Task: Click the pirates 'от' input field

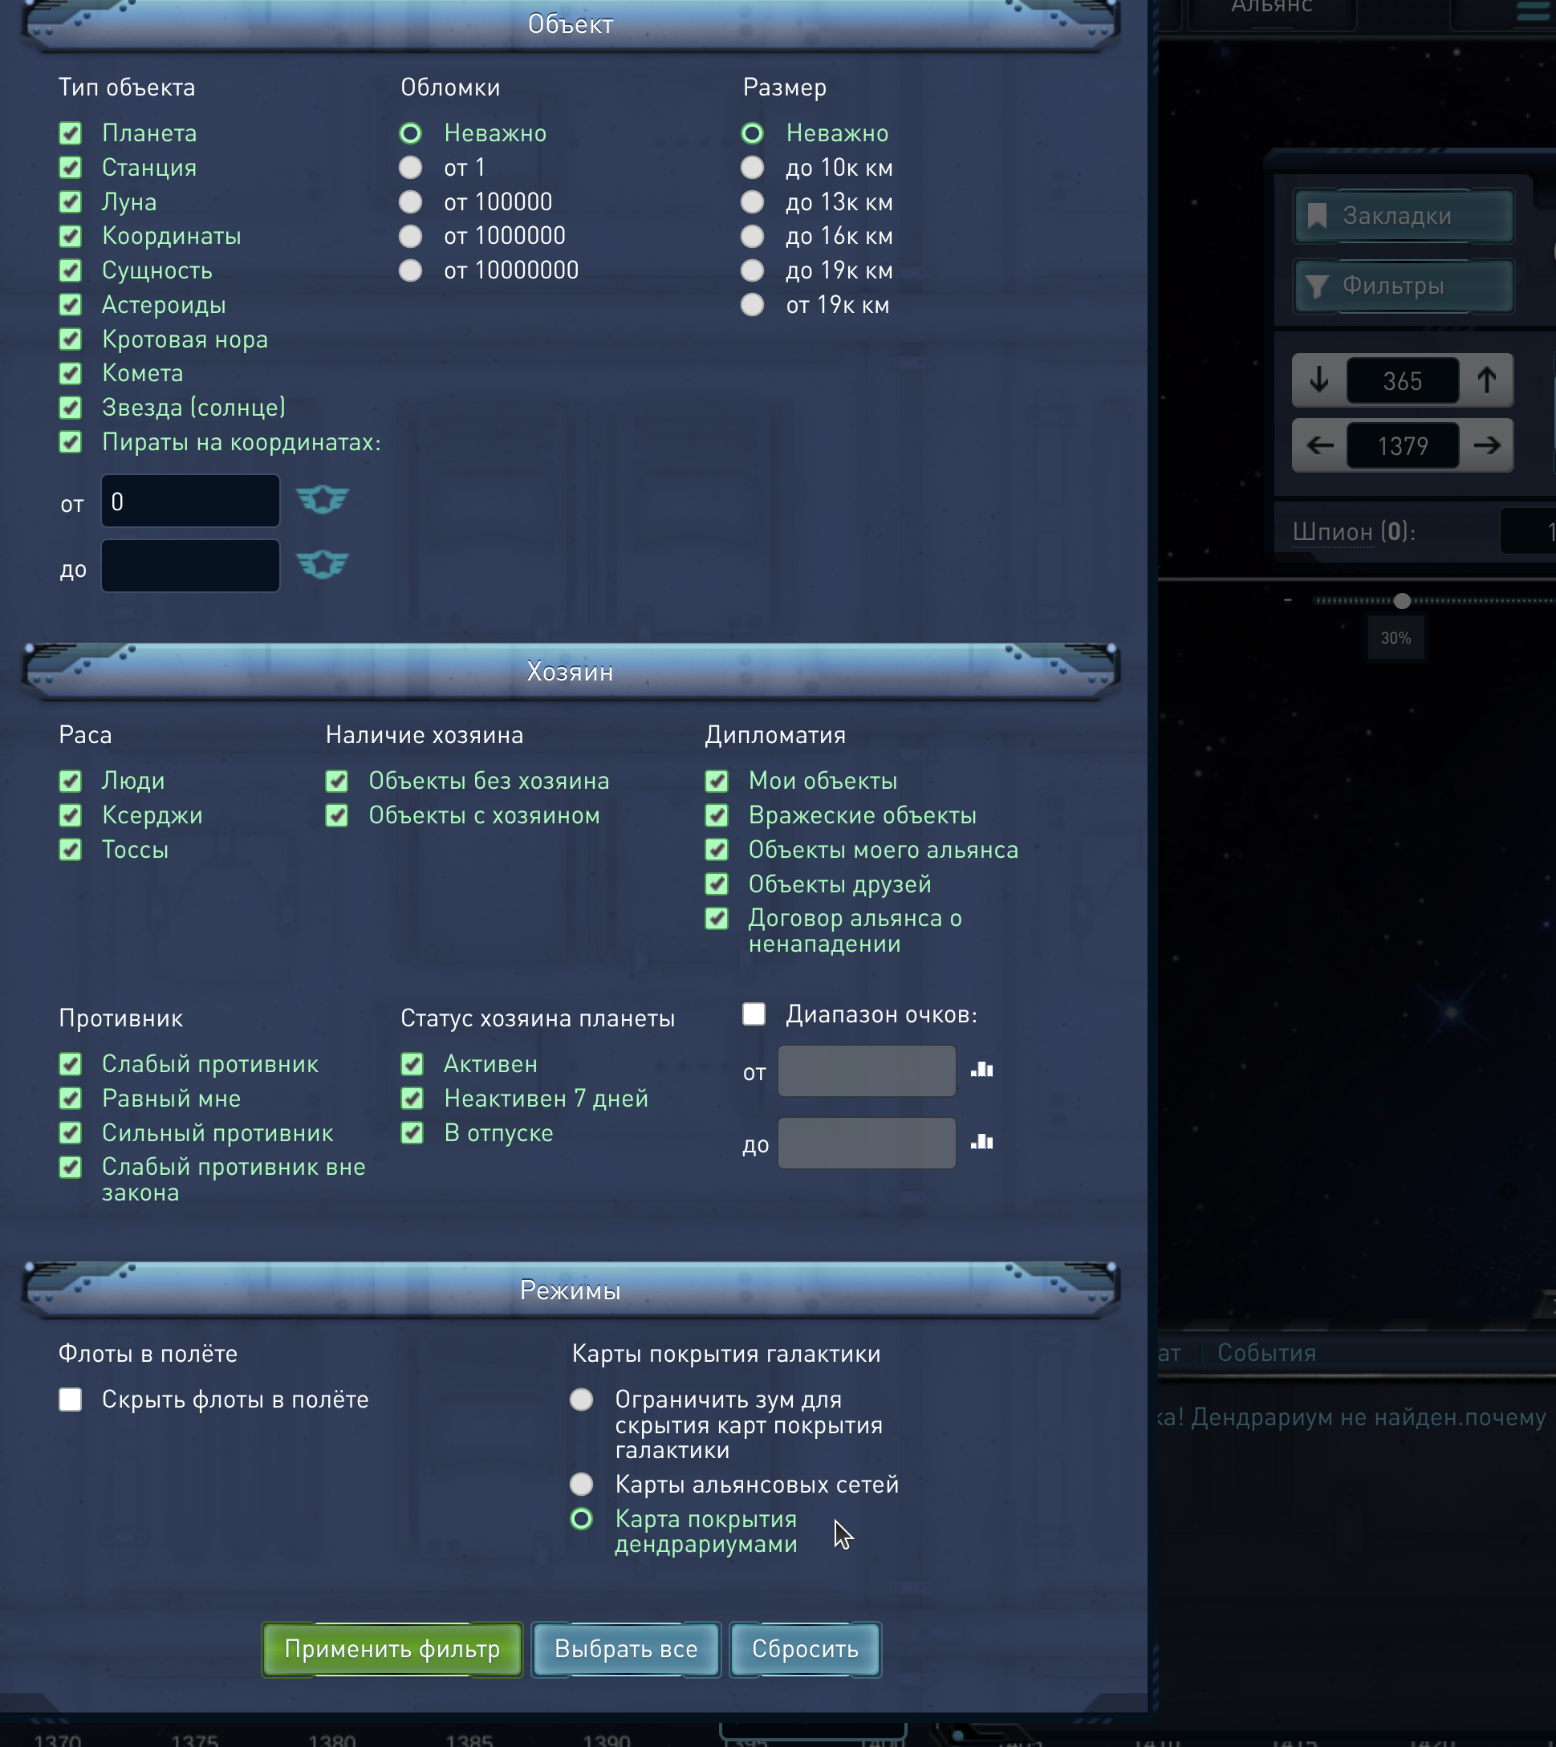Action: [190, 501]
